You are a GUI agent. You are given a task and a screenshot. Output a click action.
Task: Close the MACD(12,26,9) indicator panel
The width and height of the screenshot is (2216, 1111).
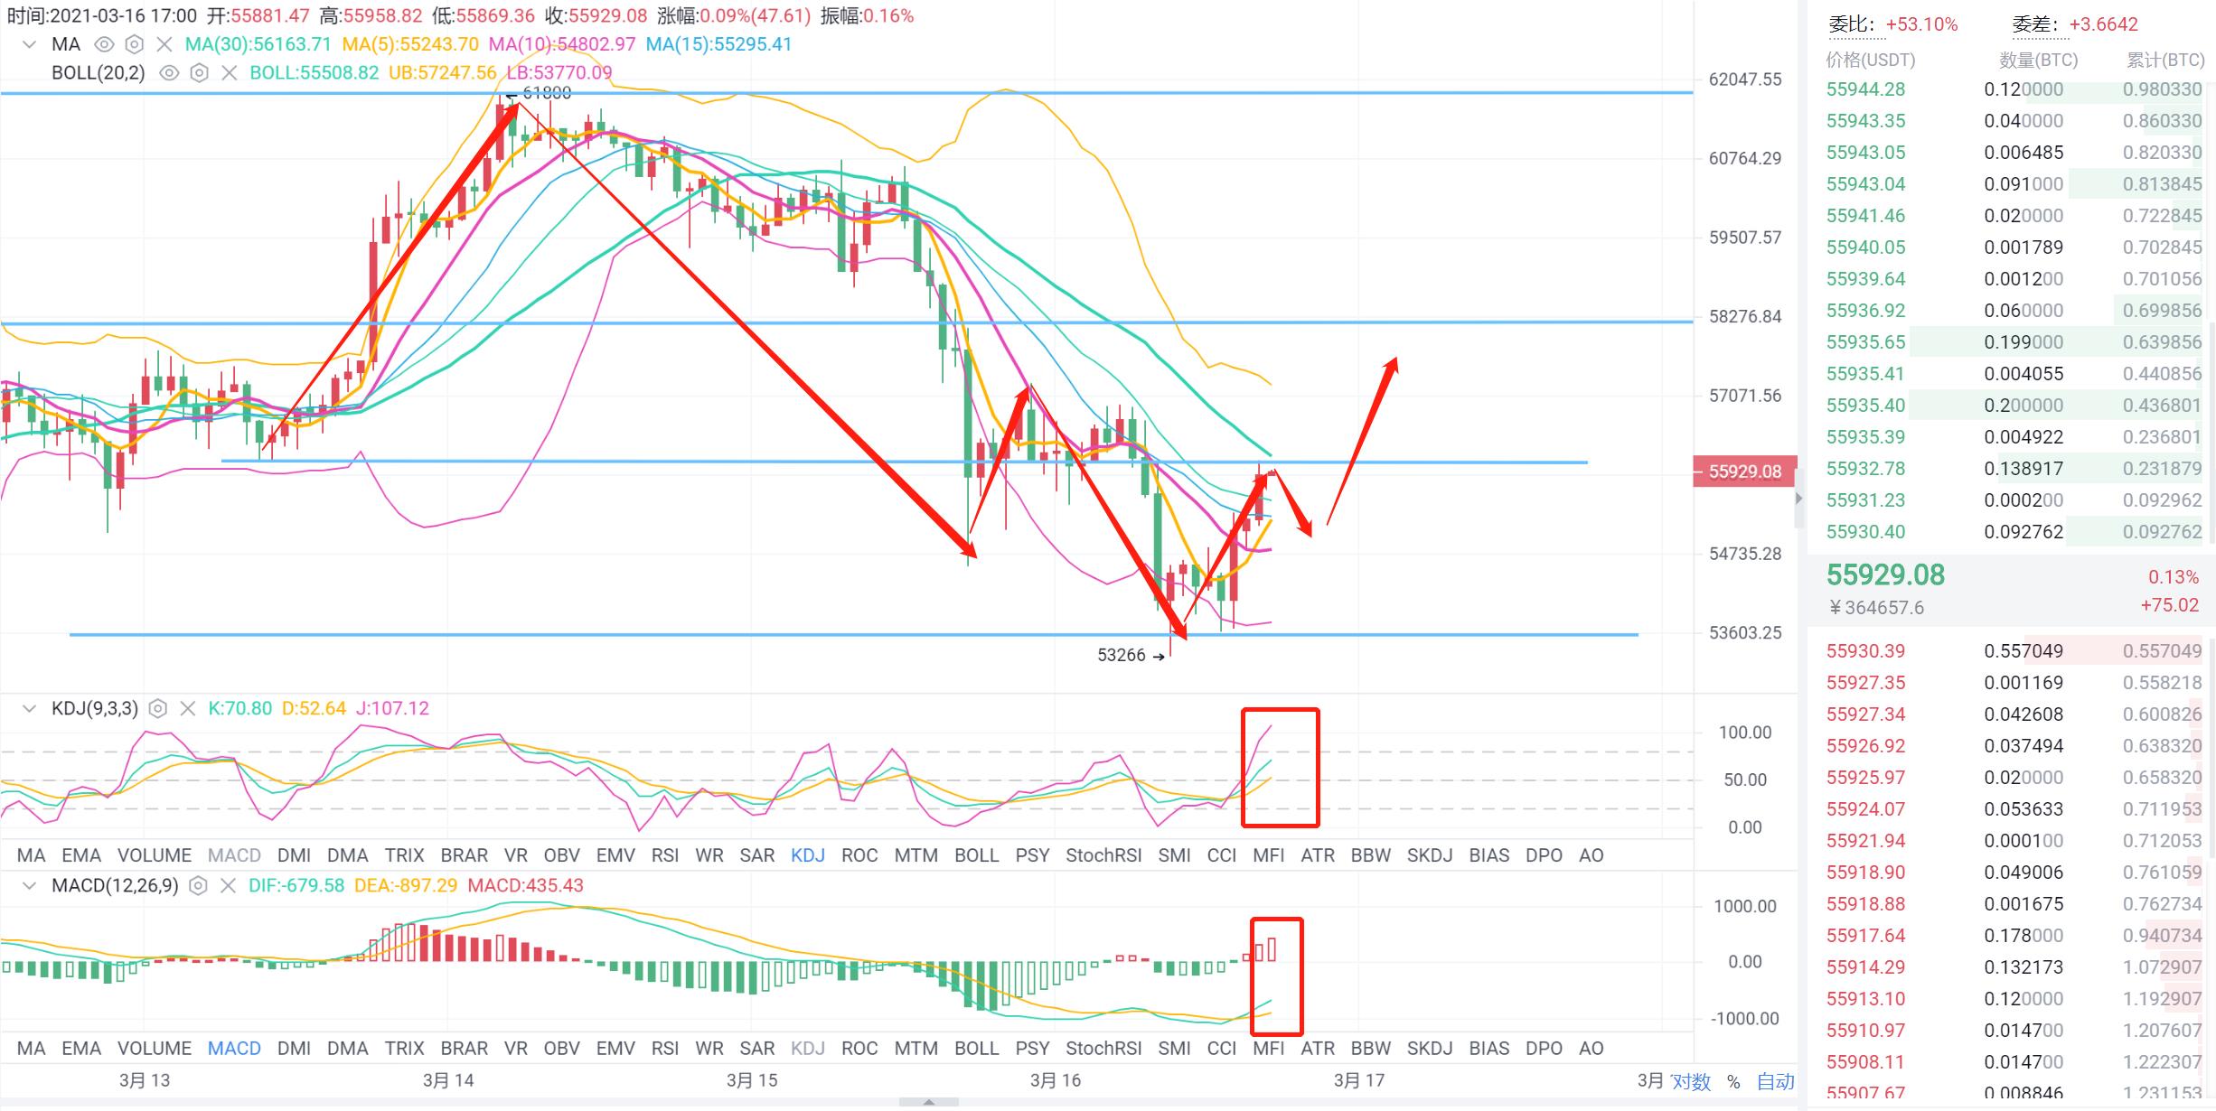tap(228, 886)
